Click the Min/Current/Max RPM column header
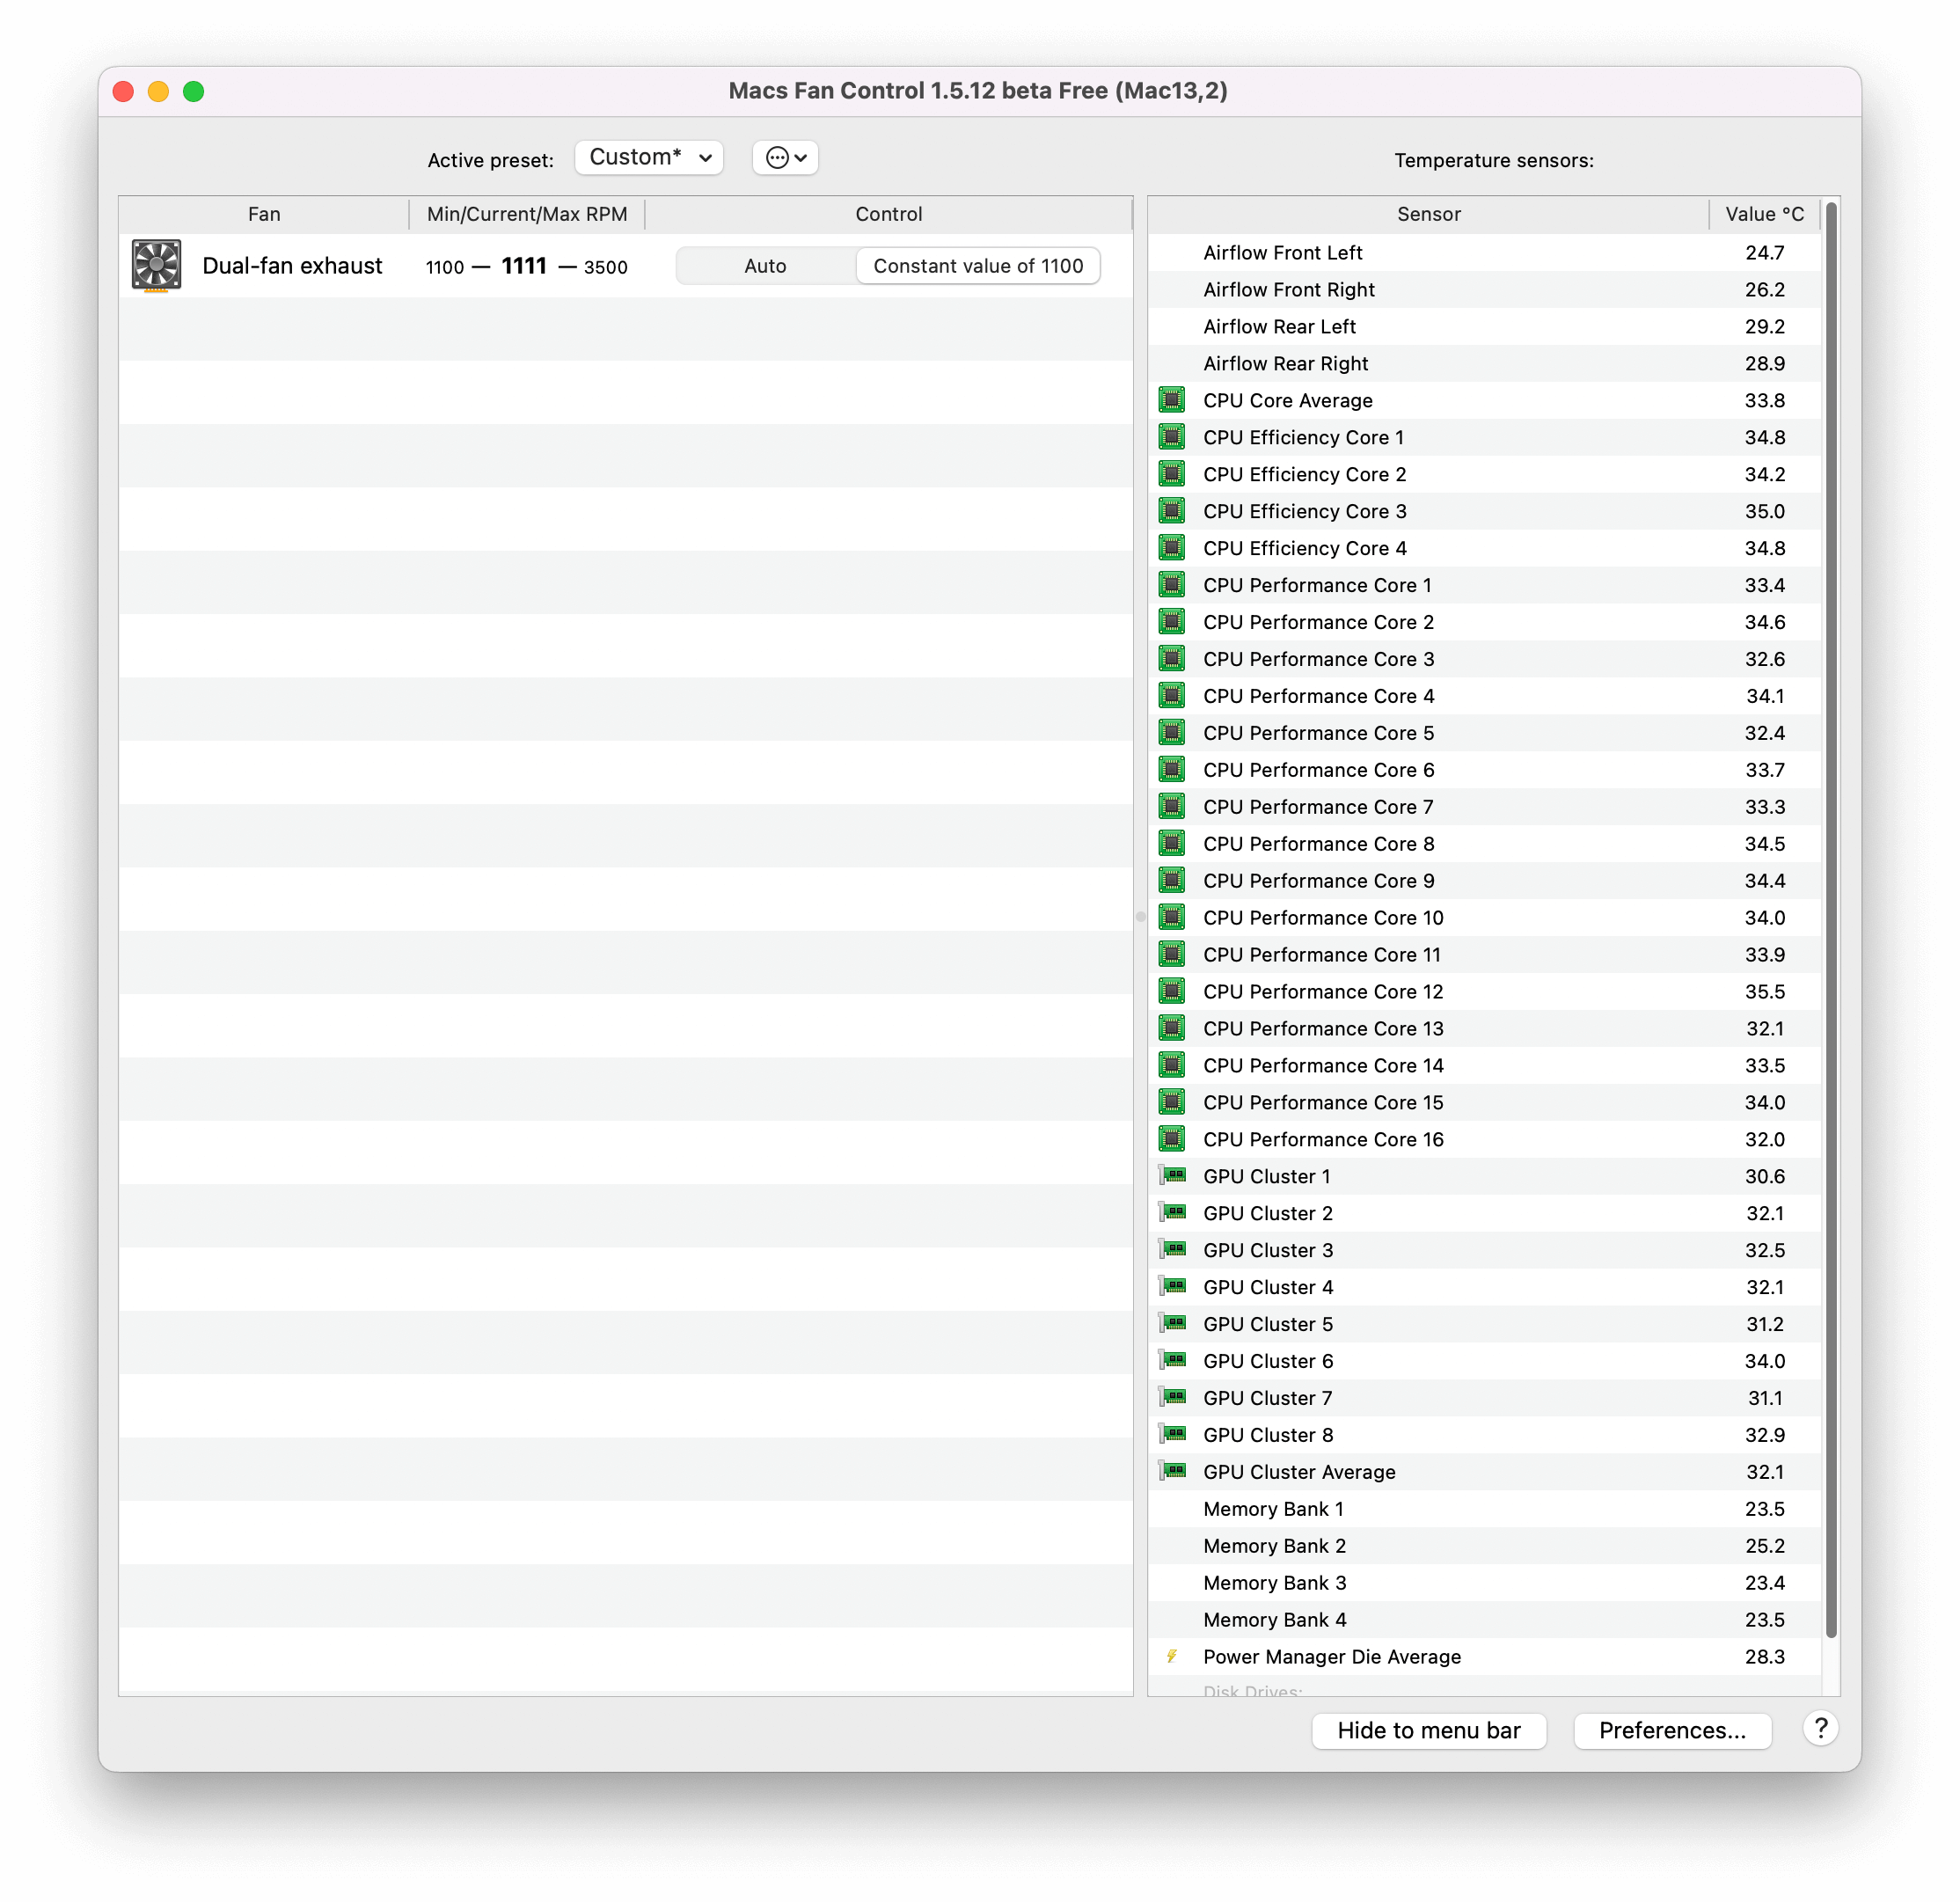The image size is (1960, 1902). 527,214
